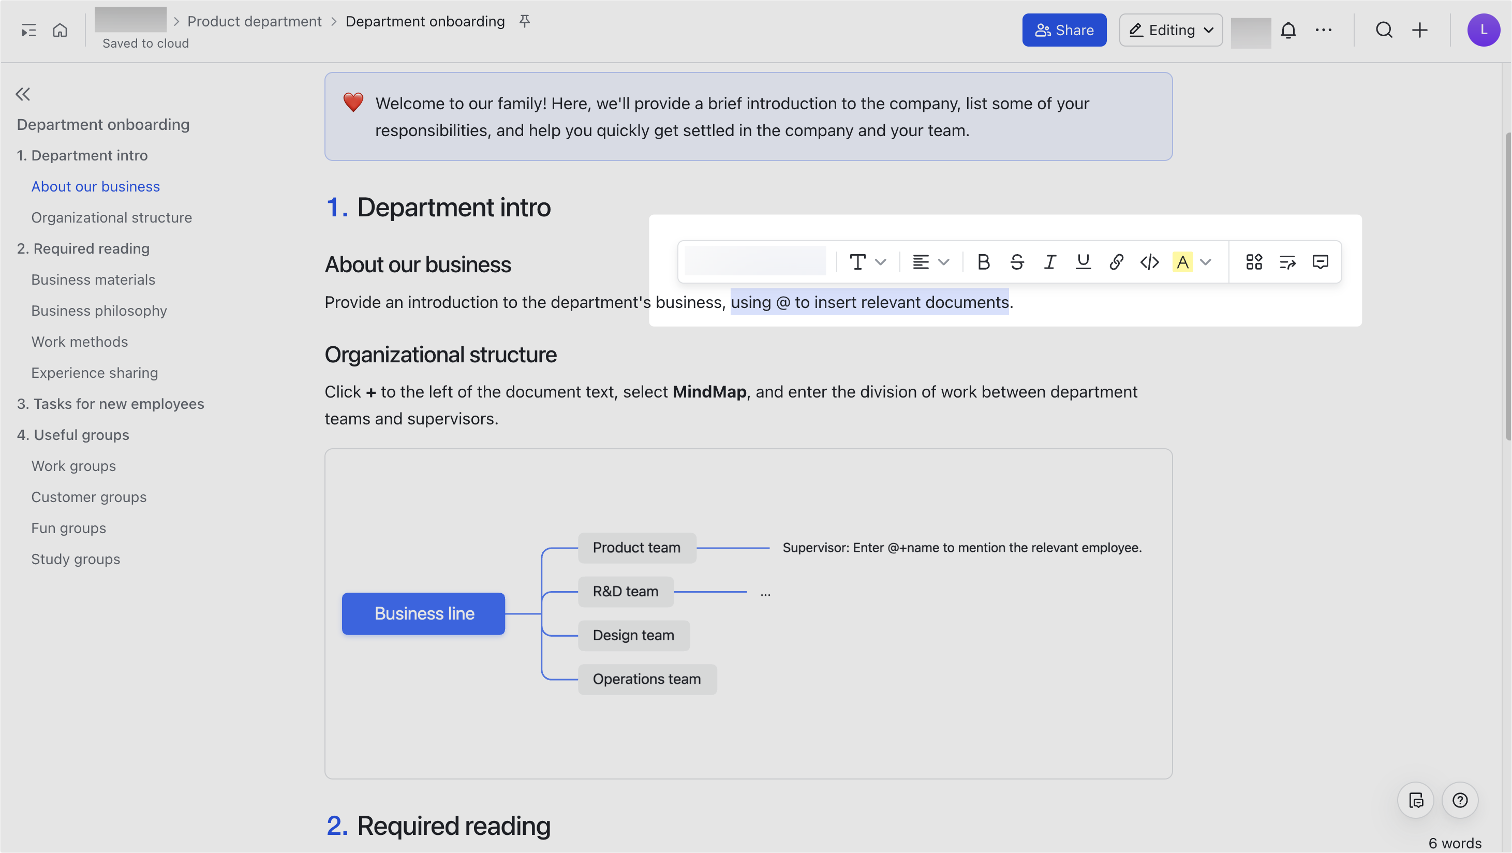Click the Share button
This screenshot has height=853, width=1512.
pos(1064,30)
